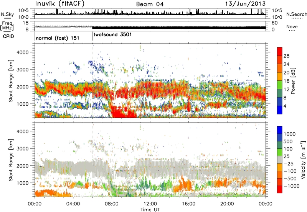The image size is (307, 212).
Task: Click the 'Inuvik (fitACF)' plot title
Action: (x=60, y=4)
